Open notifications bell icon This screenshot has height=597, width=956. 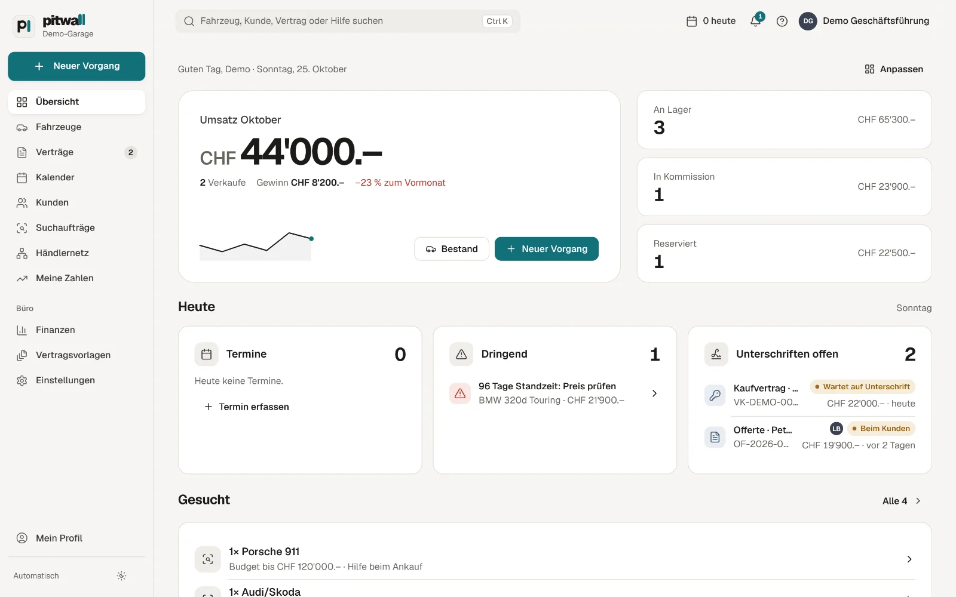(x=756, y=21)
